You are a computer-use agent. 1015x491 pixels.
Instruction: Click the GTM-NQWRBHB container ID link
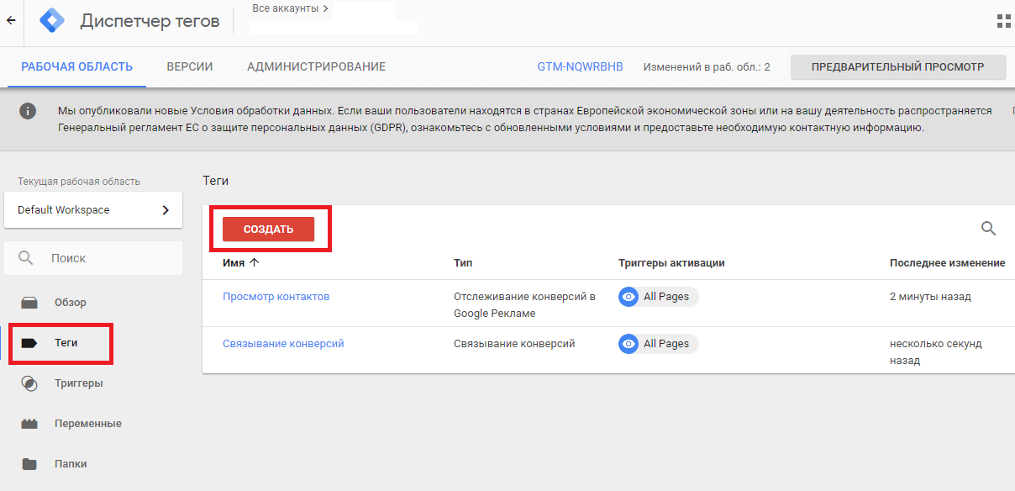tap(580, 66)
